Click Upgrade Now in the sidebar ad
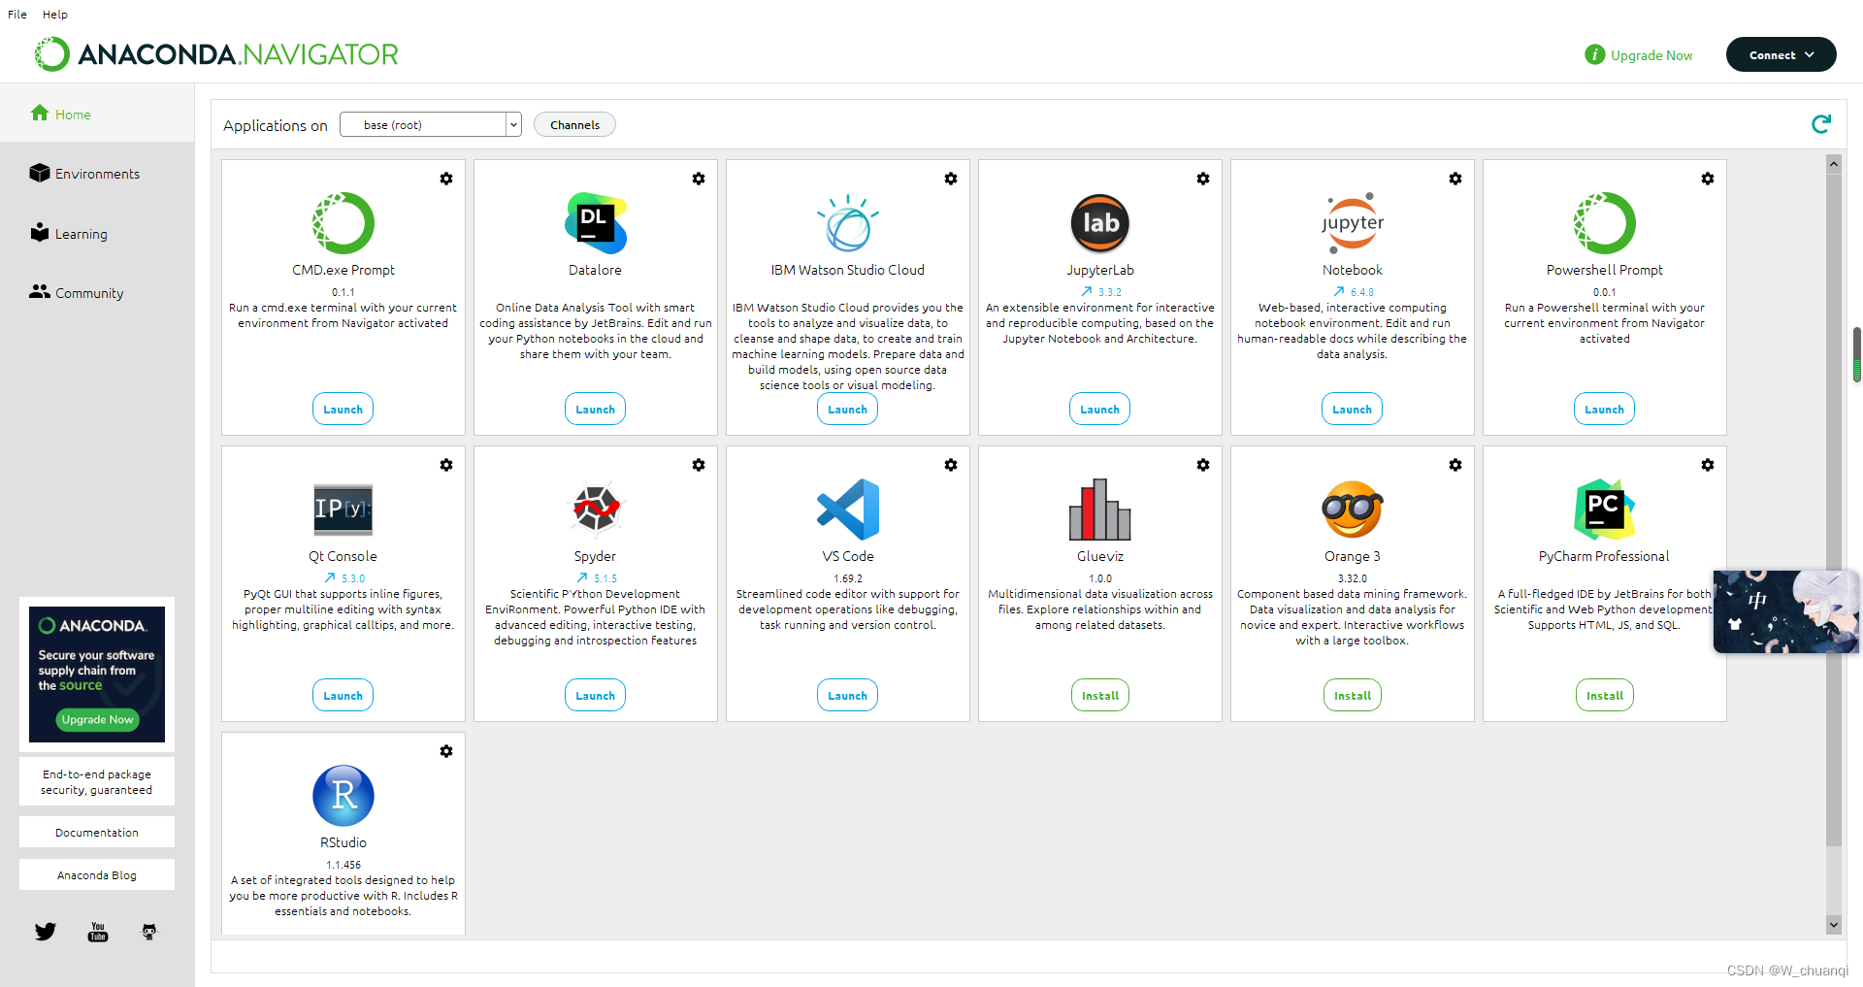 (x=97, y=719)
